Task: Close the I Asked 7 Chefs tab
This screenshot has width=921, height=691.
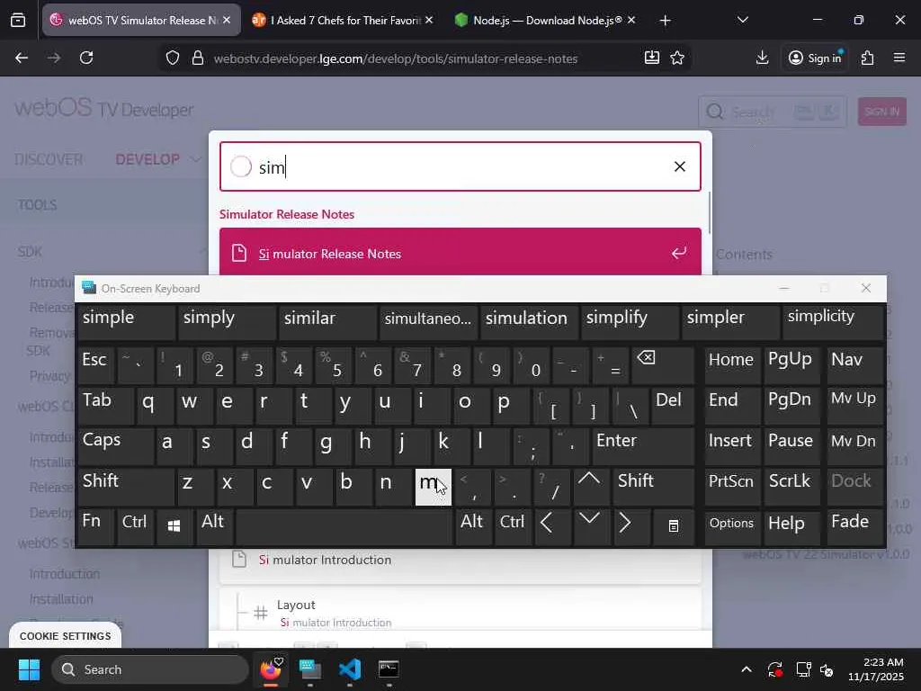Action: (429, 20)
